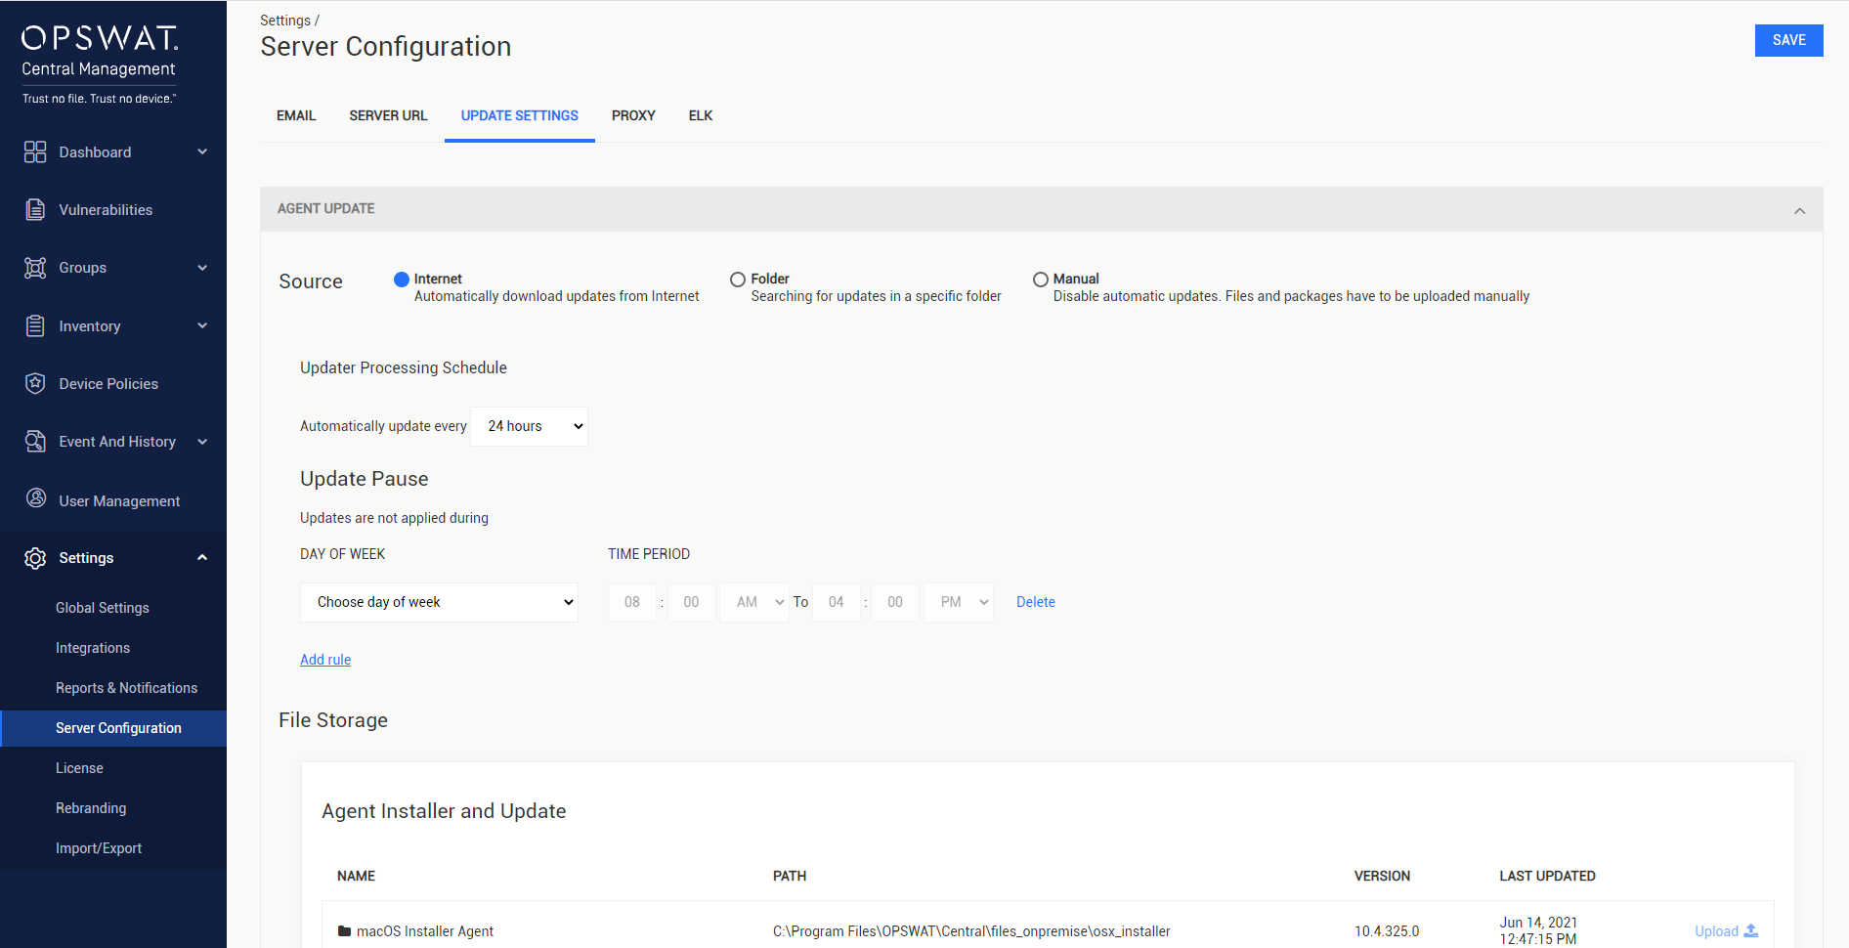Click the VERSION column header
The width and height of the screenshot is (1849, 948).
(x=1382, y=876)
